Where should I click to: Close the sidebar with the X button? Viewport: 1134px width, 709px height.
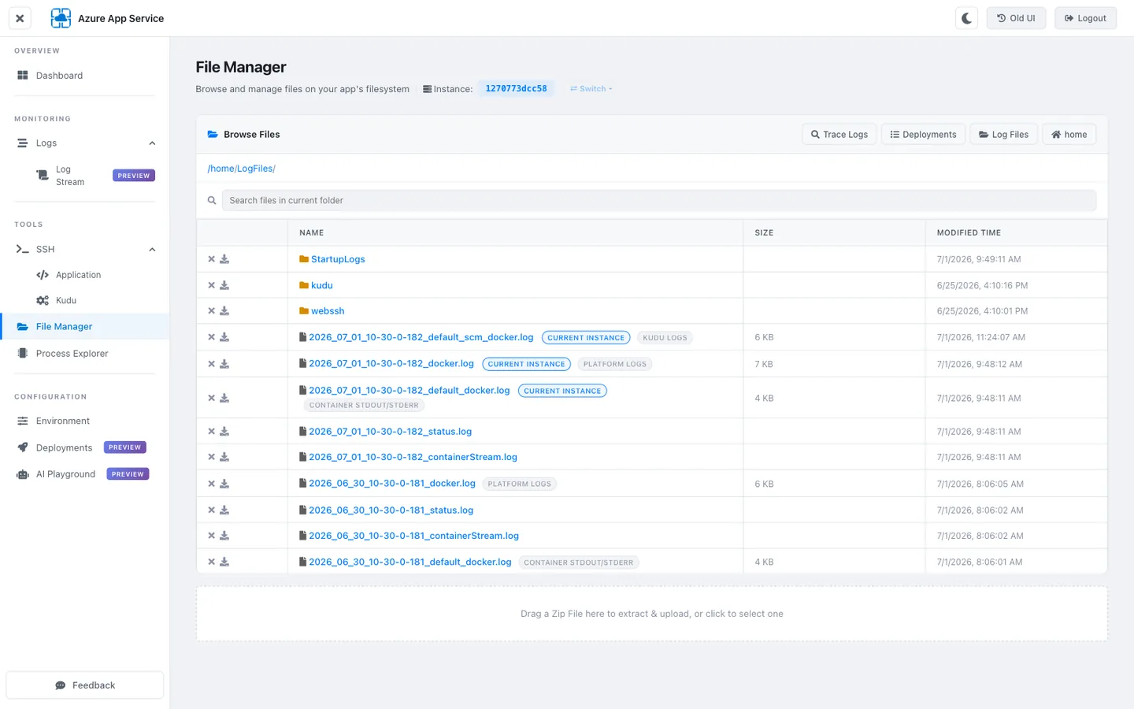[20, 18]
